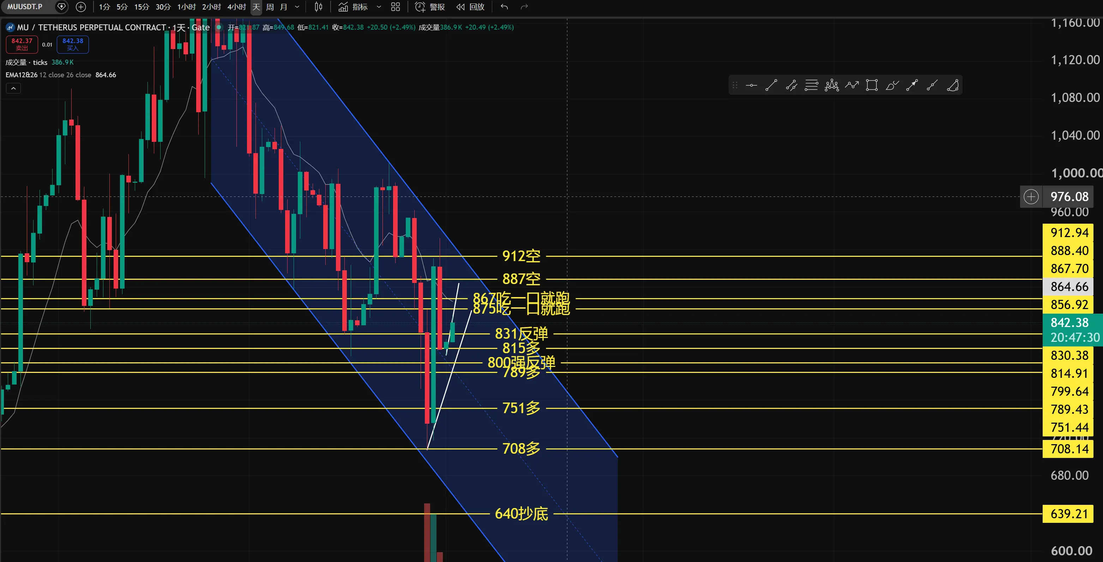This screenshot has height=562, width=1103.
Task: Click the 888.40 yellow price axis label
Action: click(1068, 251)
